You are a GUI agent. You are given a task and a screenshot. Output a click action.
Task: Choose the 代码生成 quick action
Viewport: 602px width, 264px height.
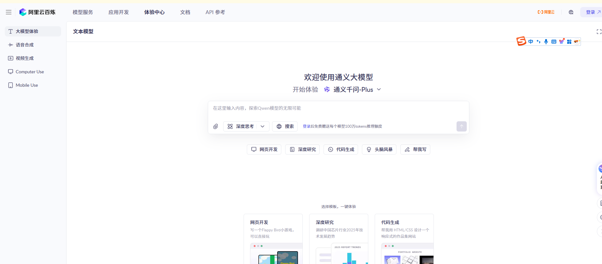[x=341, y=149]
